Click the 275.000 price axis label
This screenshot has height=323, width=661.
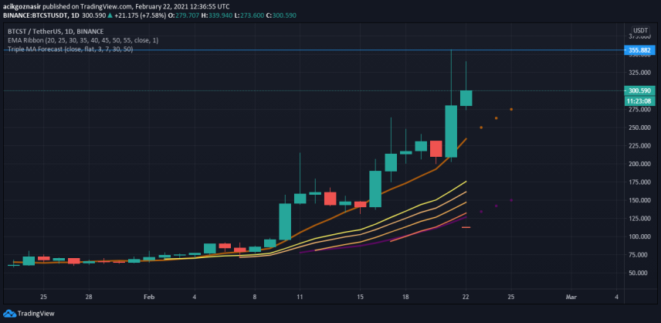click(x=639, y=110)
